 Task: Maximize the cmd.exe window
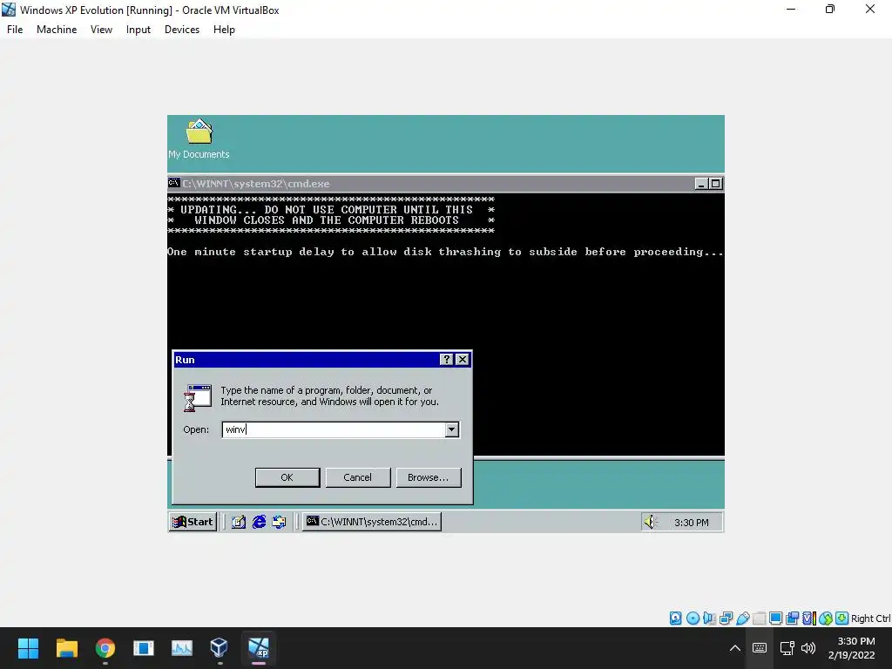(x=716, y=184)
